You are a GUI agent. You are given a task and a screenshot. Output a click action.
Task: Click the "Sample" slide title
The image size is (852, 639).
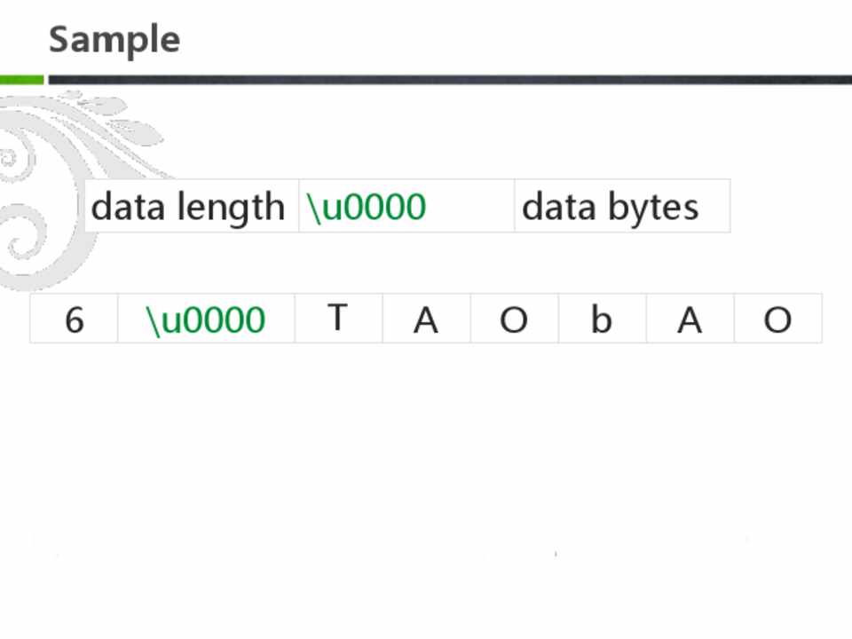[114, 40]
